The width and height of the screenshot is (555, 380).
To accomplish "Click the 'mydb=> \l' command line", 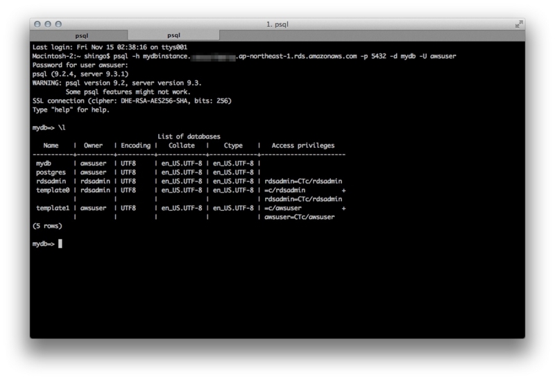I will [x=49, y=128].
